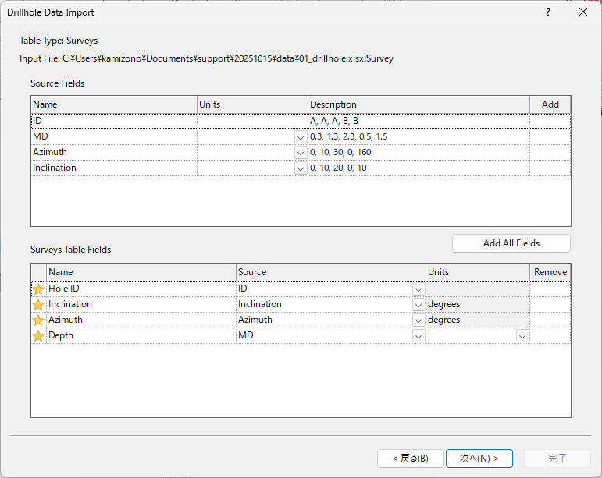Expand Source dropdown for Azimuth table field

click(419, 320)
